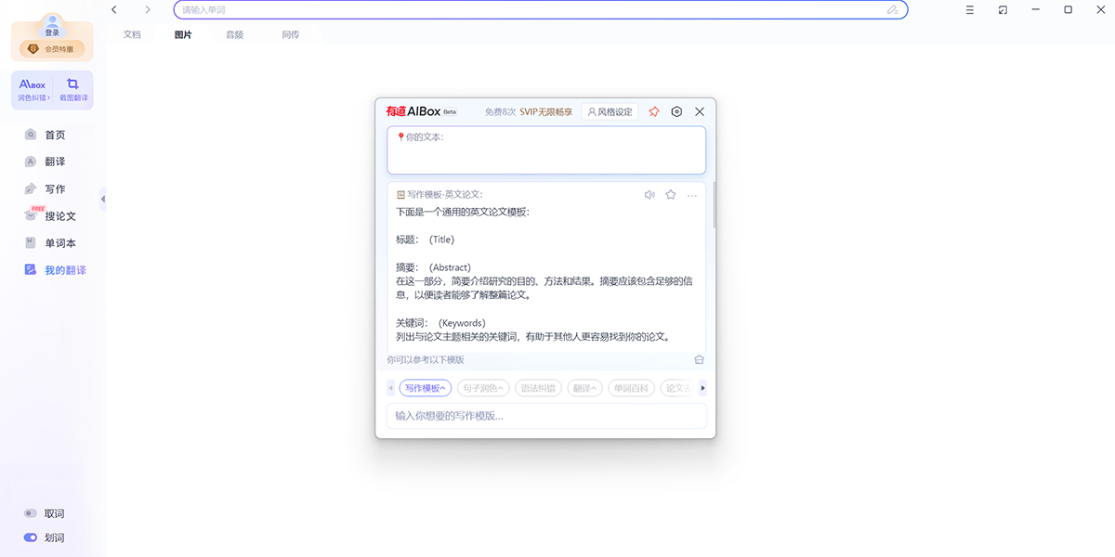
Task: Open the toolbox icon beside template hint
Action: (699, 360)
